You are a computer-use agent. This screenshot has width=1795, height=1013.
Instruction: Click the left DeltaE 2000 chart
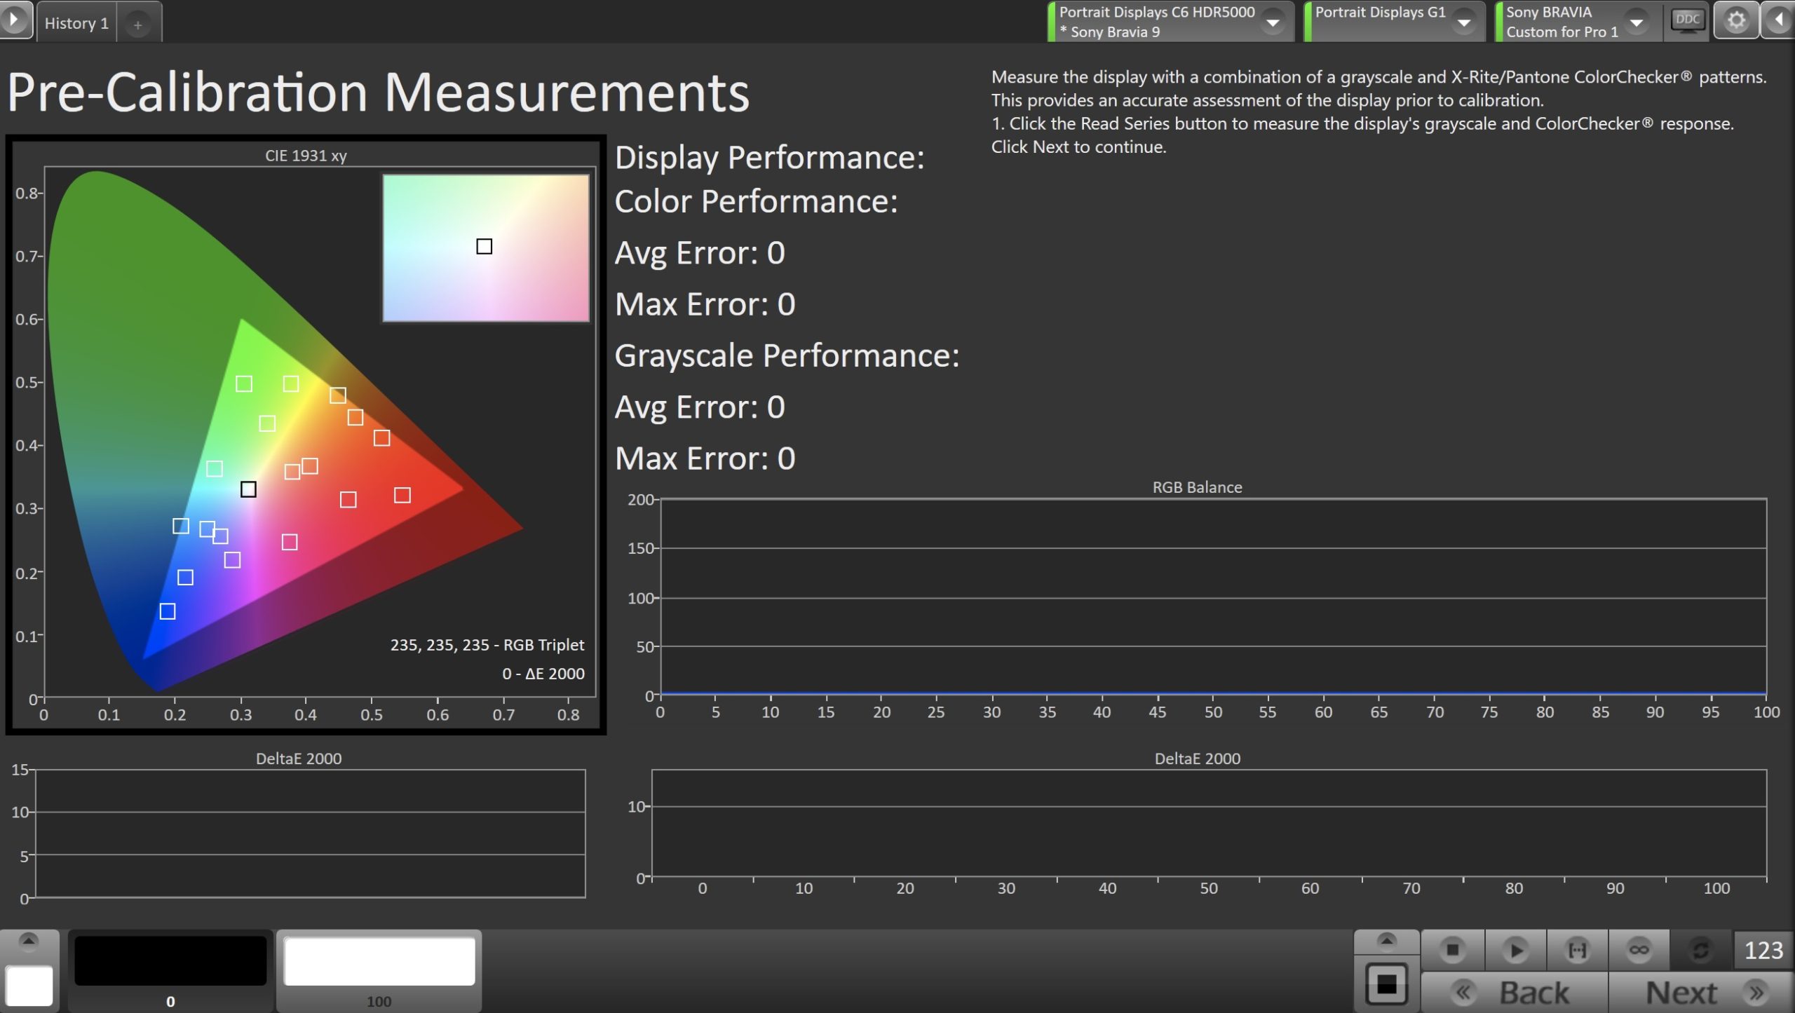[x=310, y=834]
